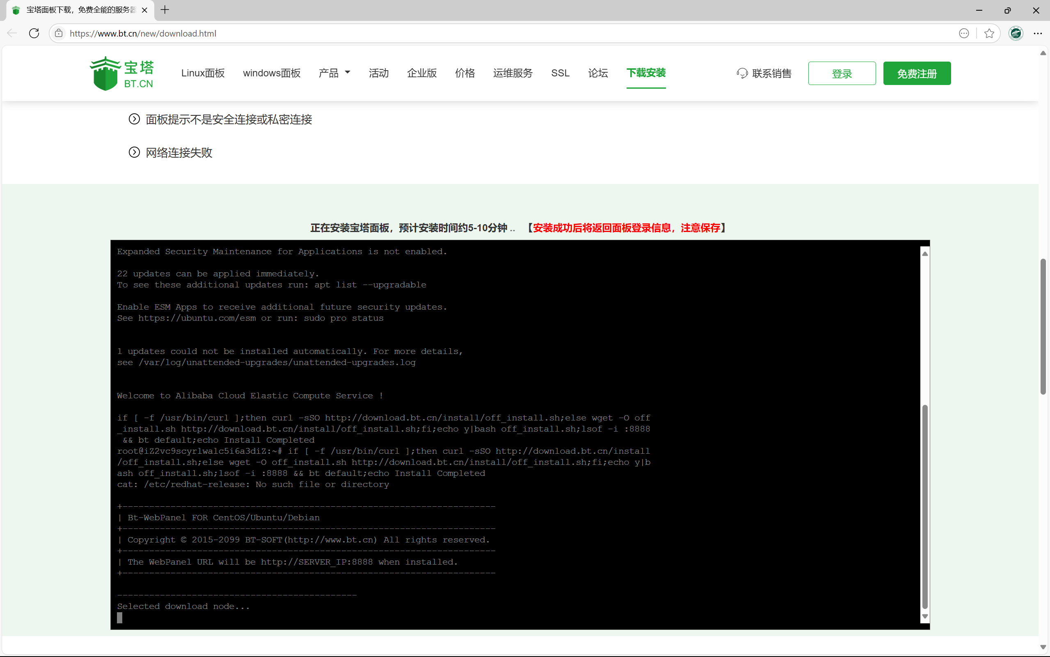Click the page vertical scrollbar thumb
1050x657 pixels.
point(1043,326)
